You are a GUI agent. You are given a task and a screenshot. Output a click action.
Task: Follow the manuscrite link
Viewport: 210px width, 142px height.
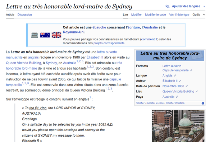coord(14,57)
